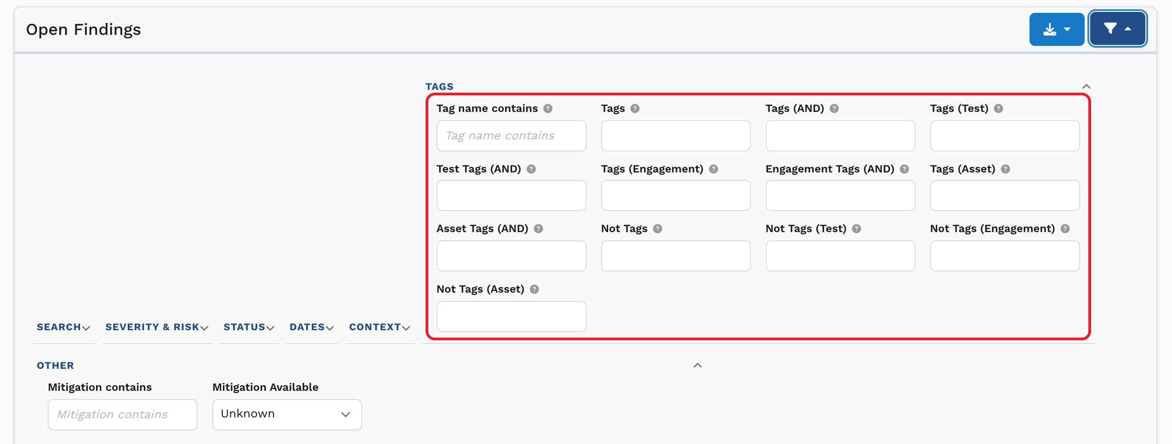
Task: Click help icon beside Test Tags (AND)
Action: click(x=531, y=169)
